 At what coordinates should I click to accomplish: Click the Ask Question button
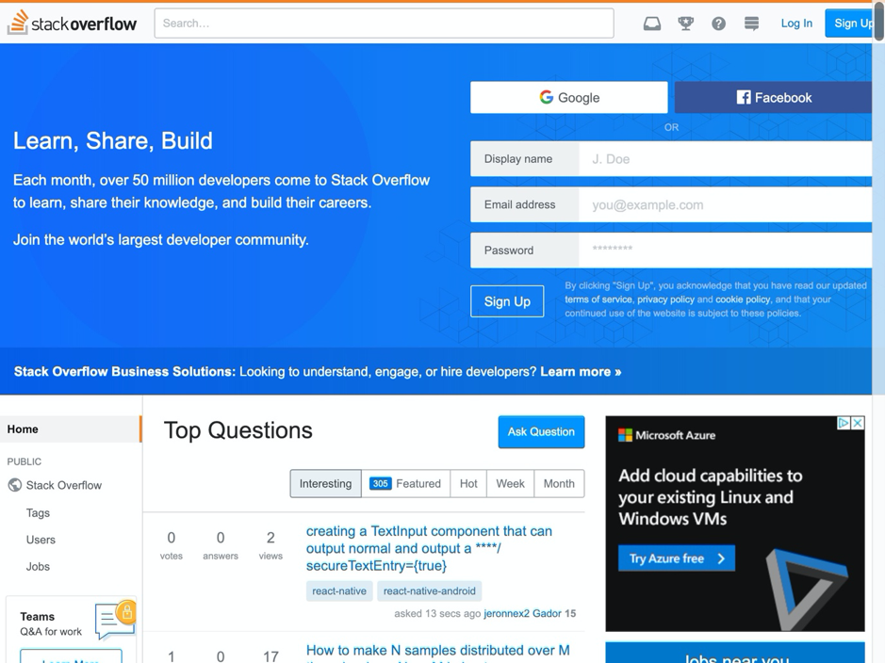pos(541,431)
